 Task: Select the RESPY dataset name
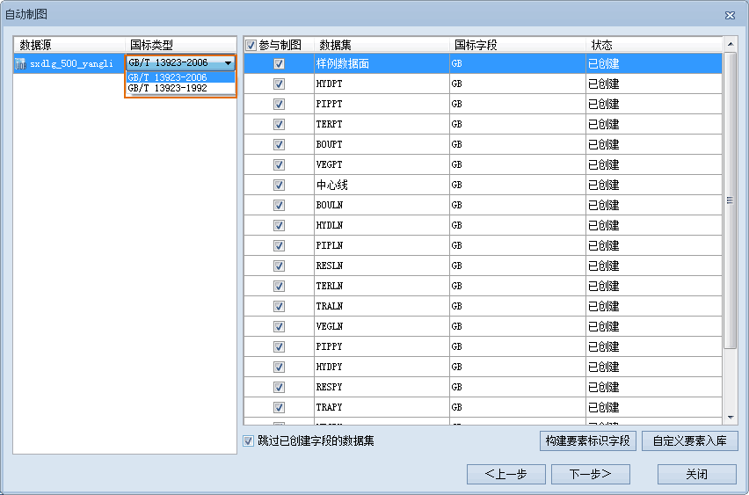pyautogui.click(x=329, y=387)
